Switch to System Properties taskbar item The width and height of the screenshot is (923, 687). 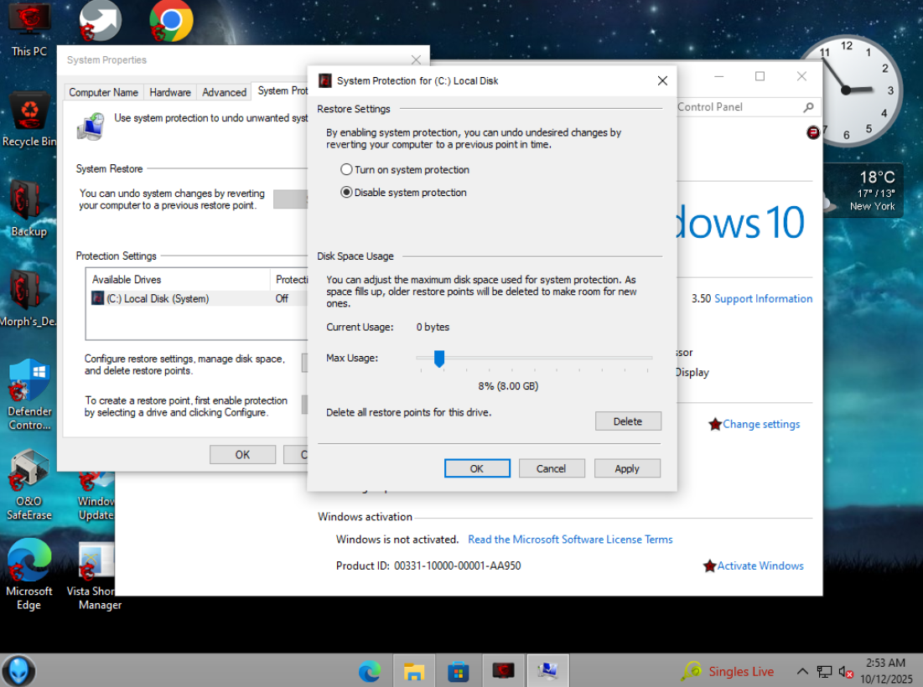547,671
